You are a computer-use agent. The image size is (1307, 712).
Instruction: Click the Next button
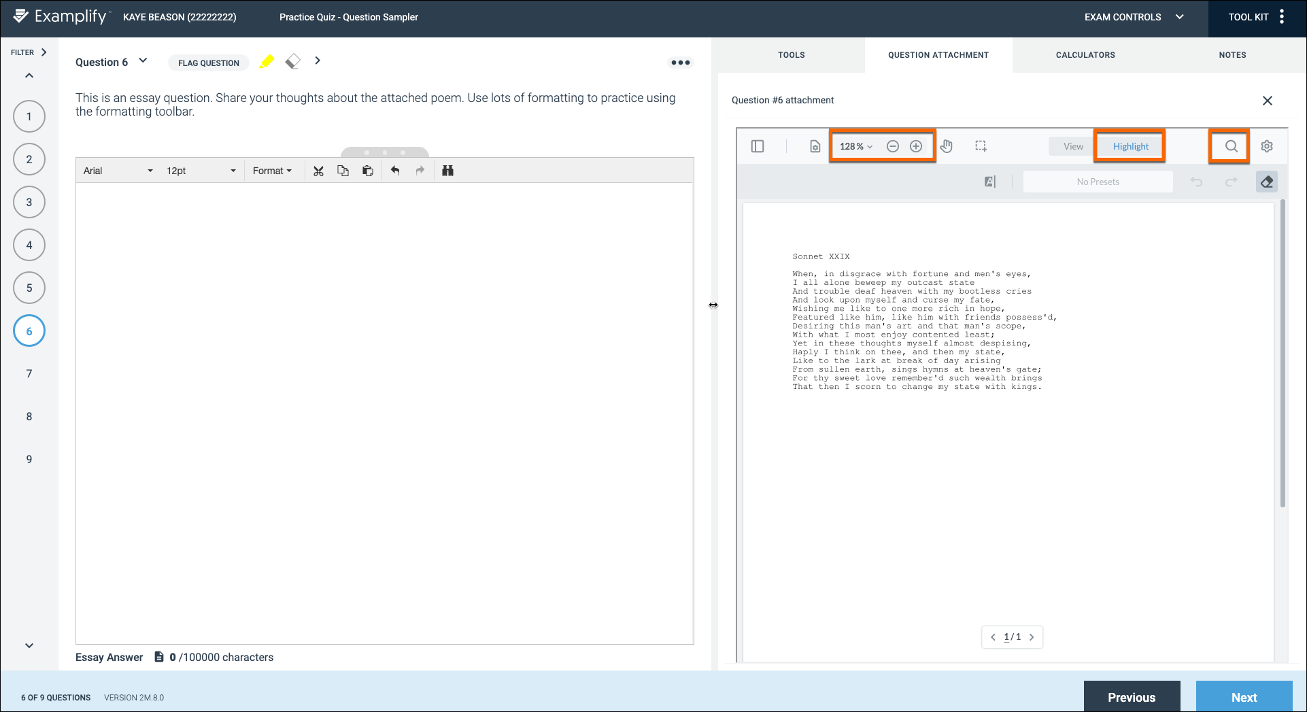tap(1244, 697)
